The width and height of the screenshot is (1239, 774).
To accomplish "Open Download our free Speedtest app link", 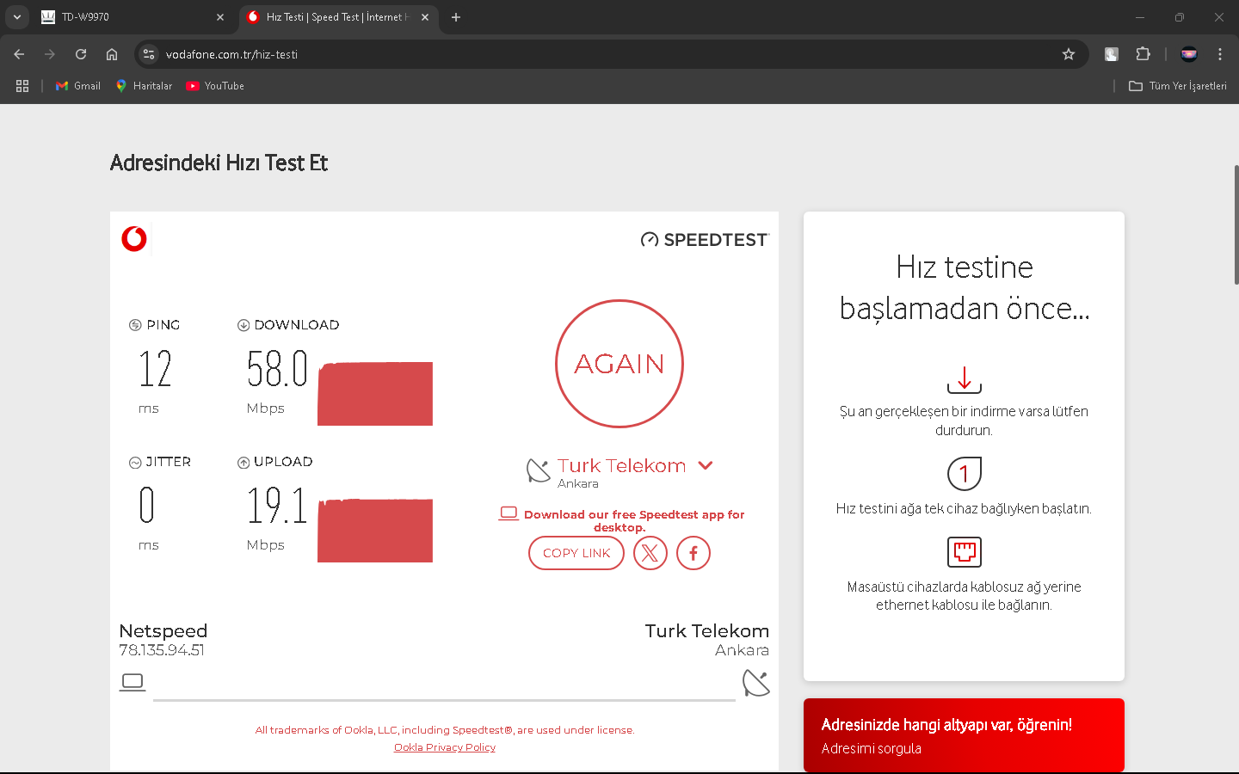I will 634,520.
